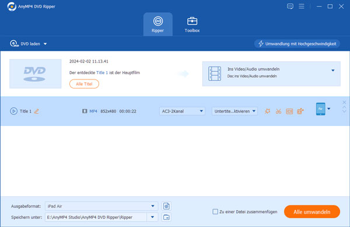Open the Toolbox tab

192,25
